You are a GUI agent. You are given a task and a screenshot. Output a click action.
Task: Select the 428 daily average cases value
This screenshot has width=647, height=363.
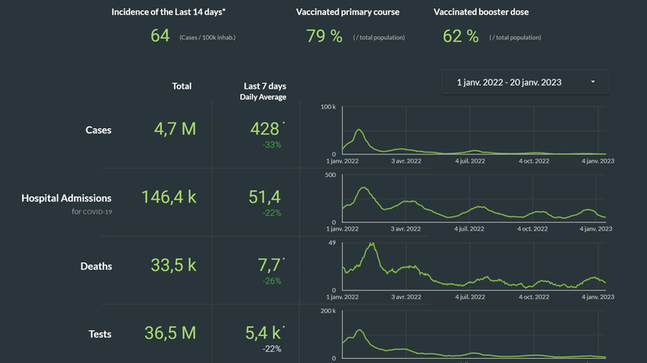(266, 129)
